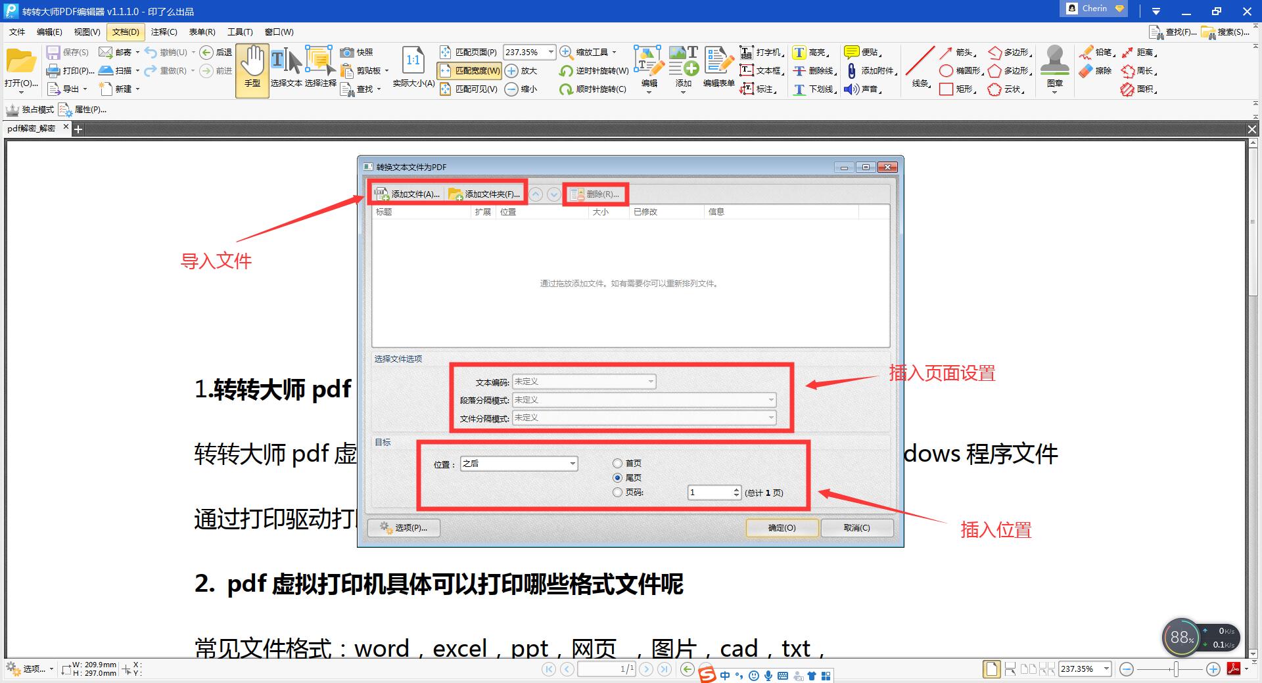1262x683 pixels.
Task: Enable two-page continuous layout in status bar
Action: [1047, 669]
